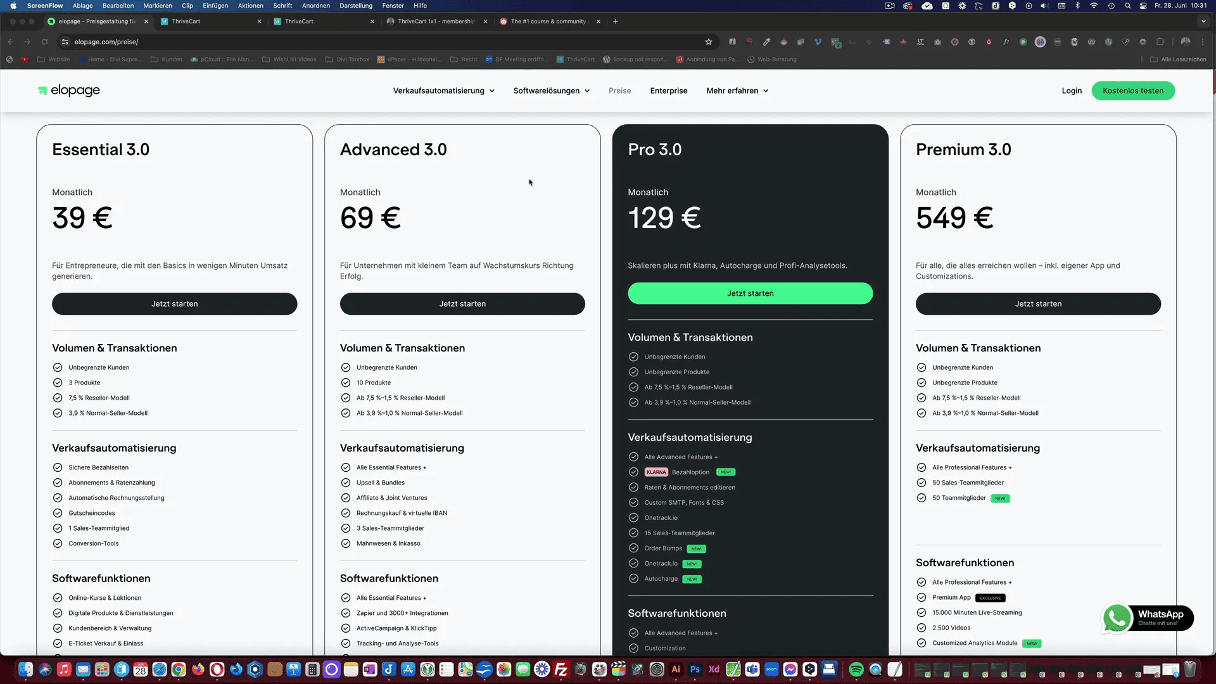
Task: Open the Kunden bookmarks folder
Action: coord(167,60)
